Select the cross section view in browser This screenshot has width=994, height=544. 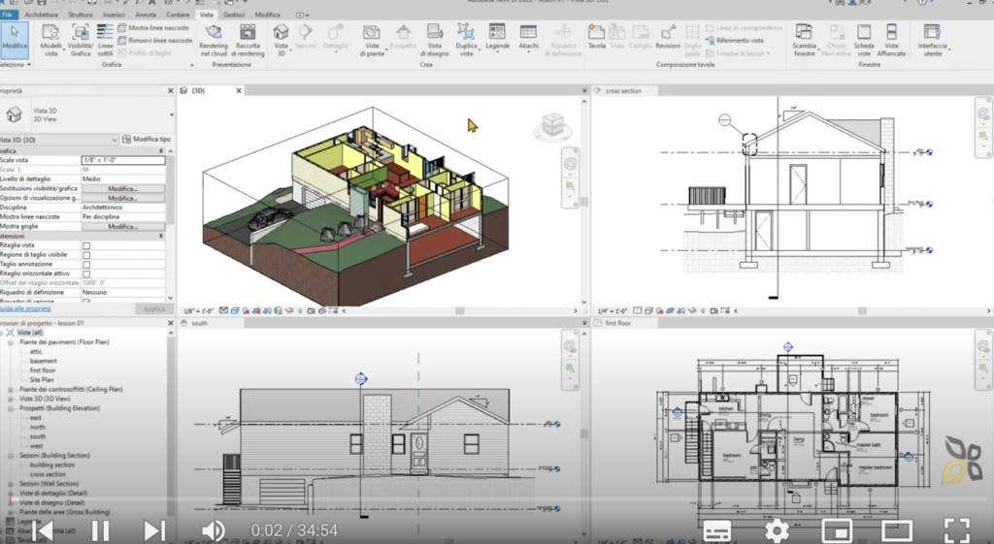(x=48, y=474)
